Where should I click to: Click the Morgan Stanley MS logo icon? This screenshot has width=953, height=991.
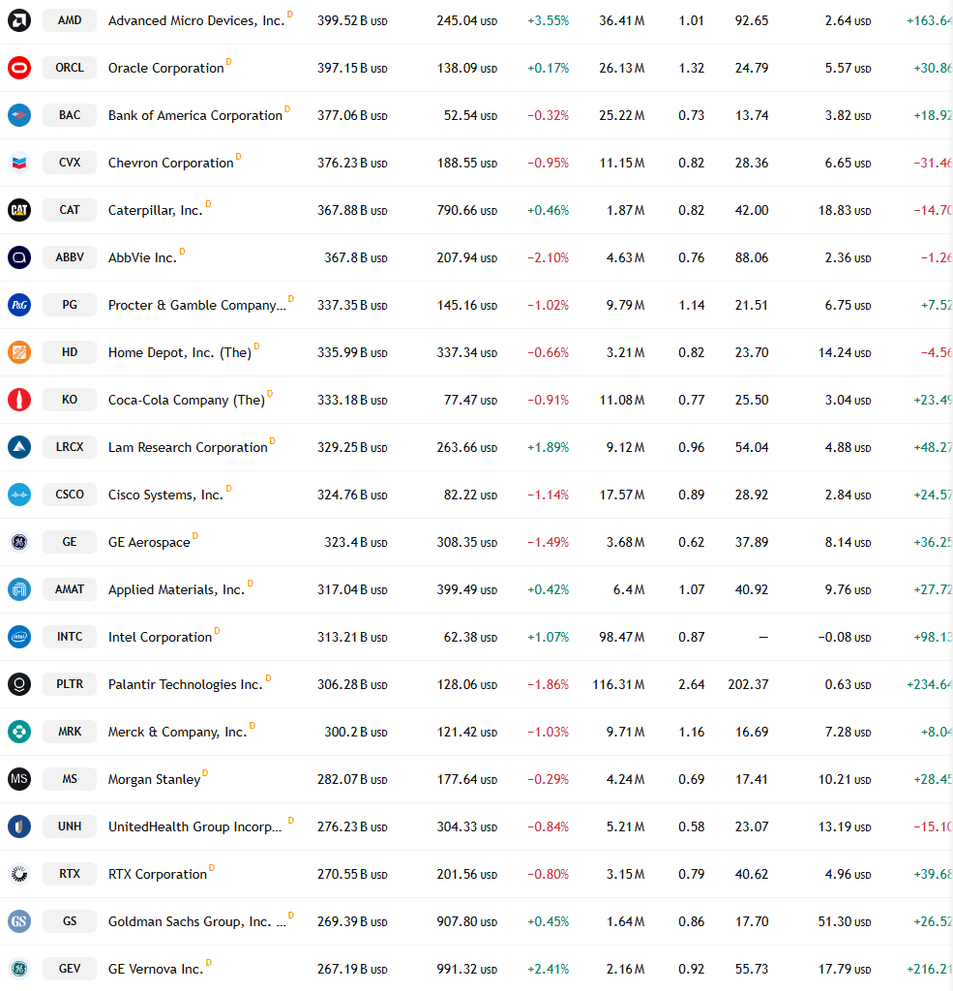point(19,779)
